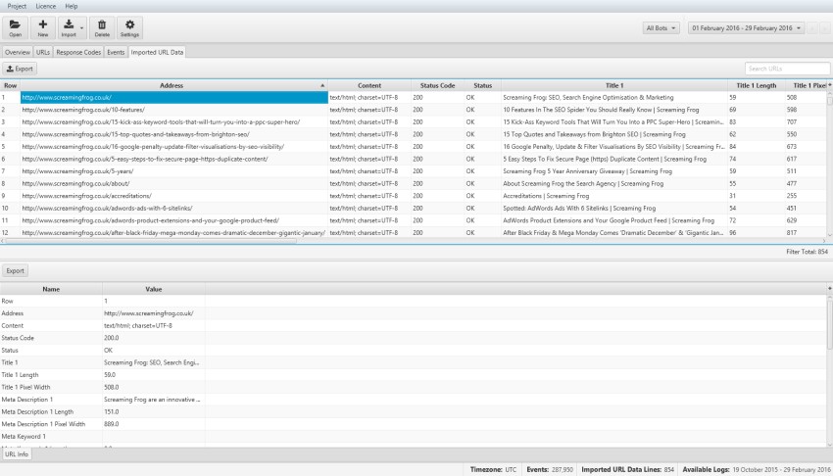
Task: Click the highlighted screamingfrog.co.uk root address
Action: (x=173, y=98)
